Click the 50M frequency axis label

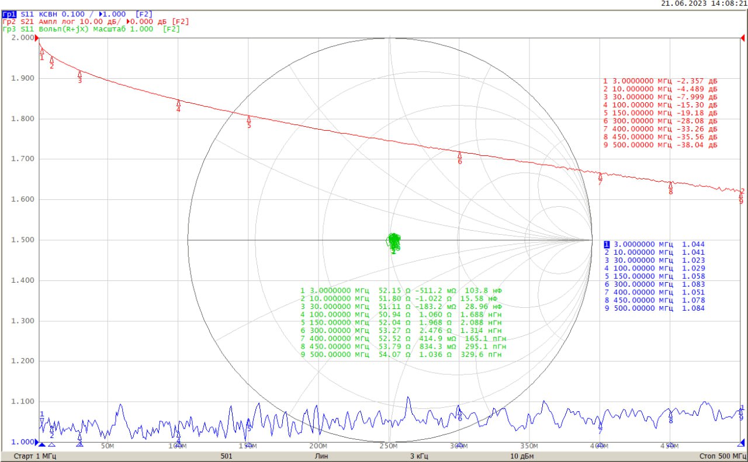[x=107, y=446]
